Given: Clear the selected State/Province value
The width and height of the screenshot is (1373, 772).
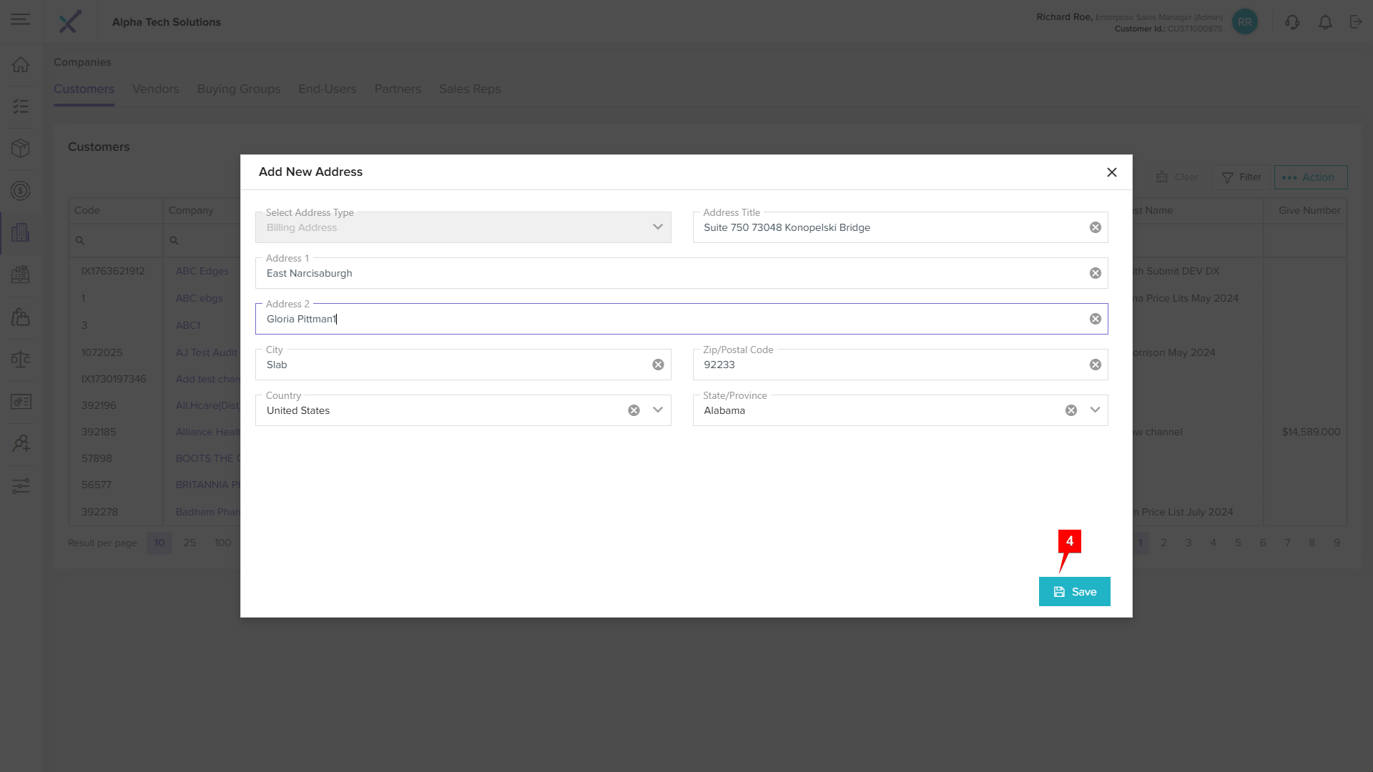Looking at the screenshot, I should tap(1071, 410).
